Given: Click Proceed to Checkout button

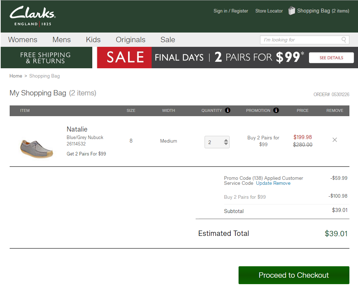Looking at the screenshot, I should click(294, 275).
